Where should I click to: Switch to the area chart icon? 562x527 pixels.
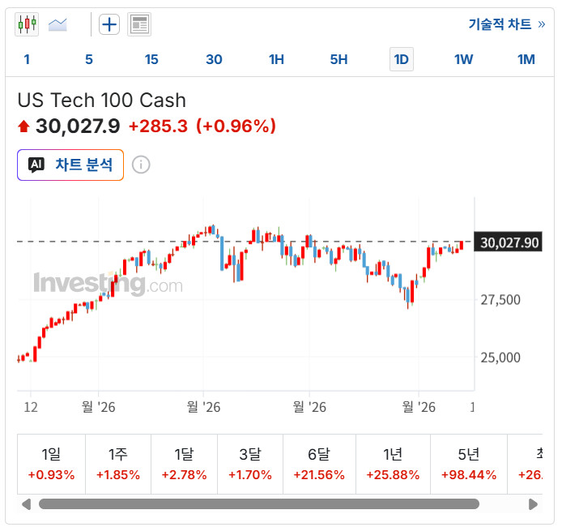click(x=57, y=25)
